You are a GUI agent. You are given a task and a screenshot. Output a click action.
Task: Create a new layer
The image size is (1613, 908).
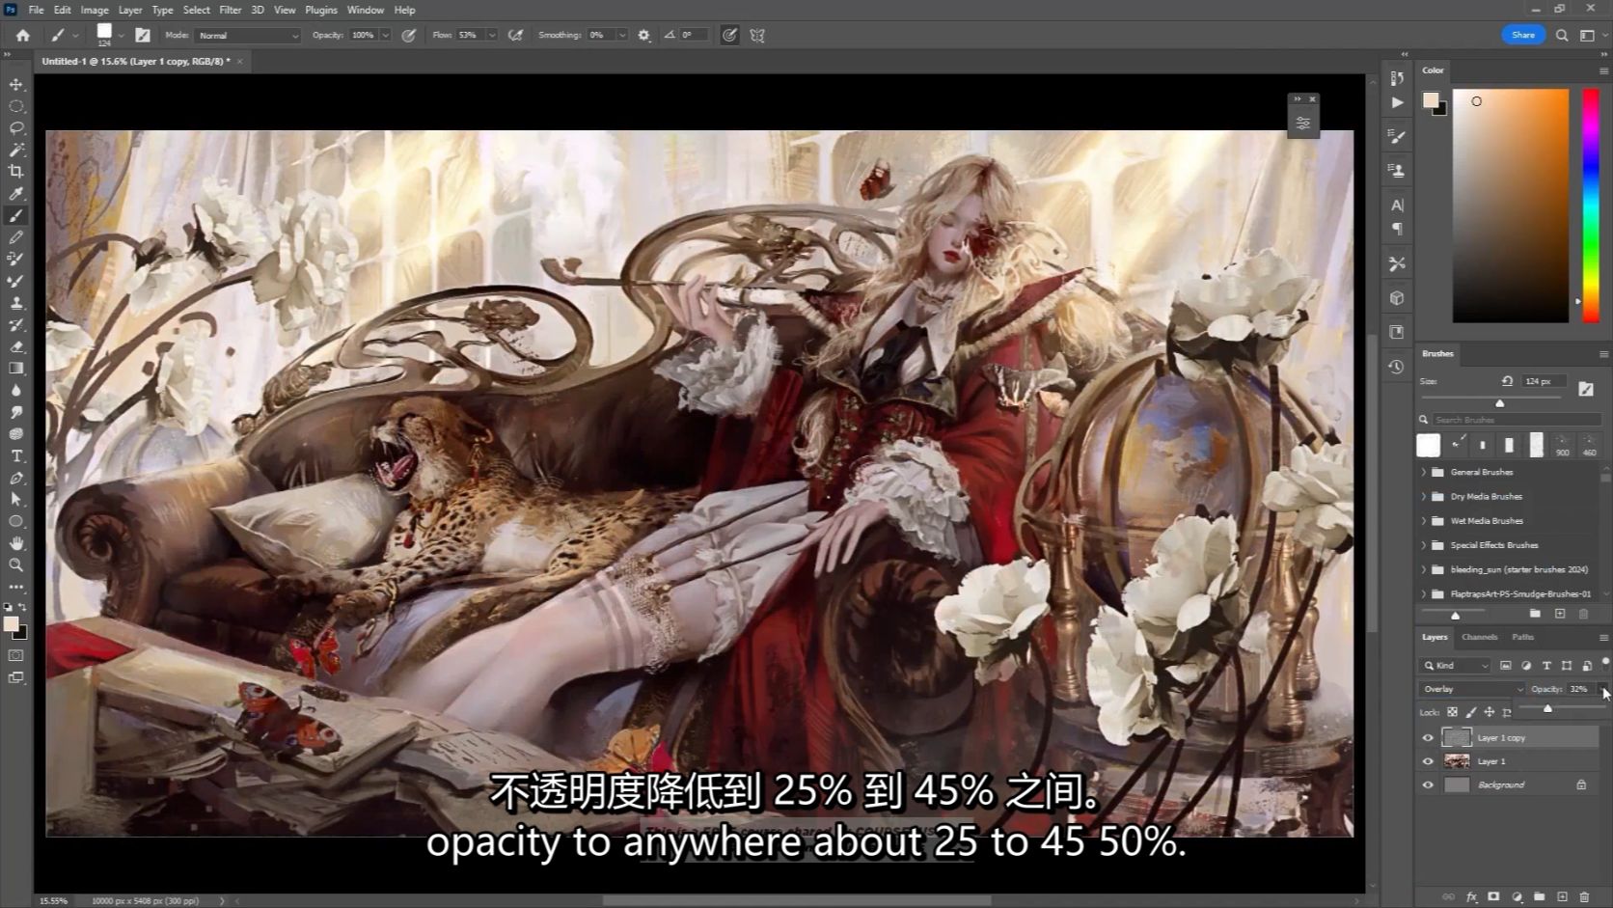pyautogui.click(x=1562, y=896)
